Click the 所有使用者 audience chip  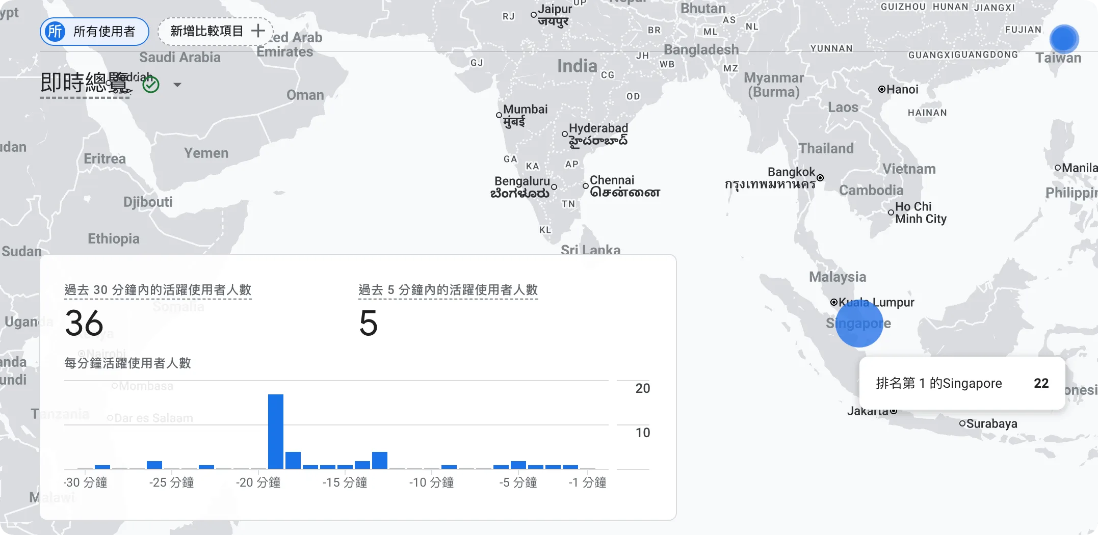94,32
